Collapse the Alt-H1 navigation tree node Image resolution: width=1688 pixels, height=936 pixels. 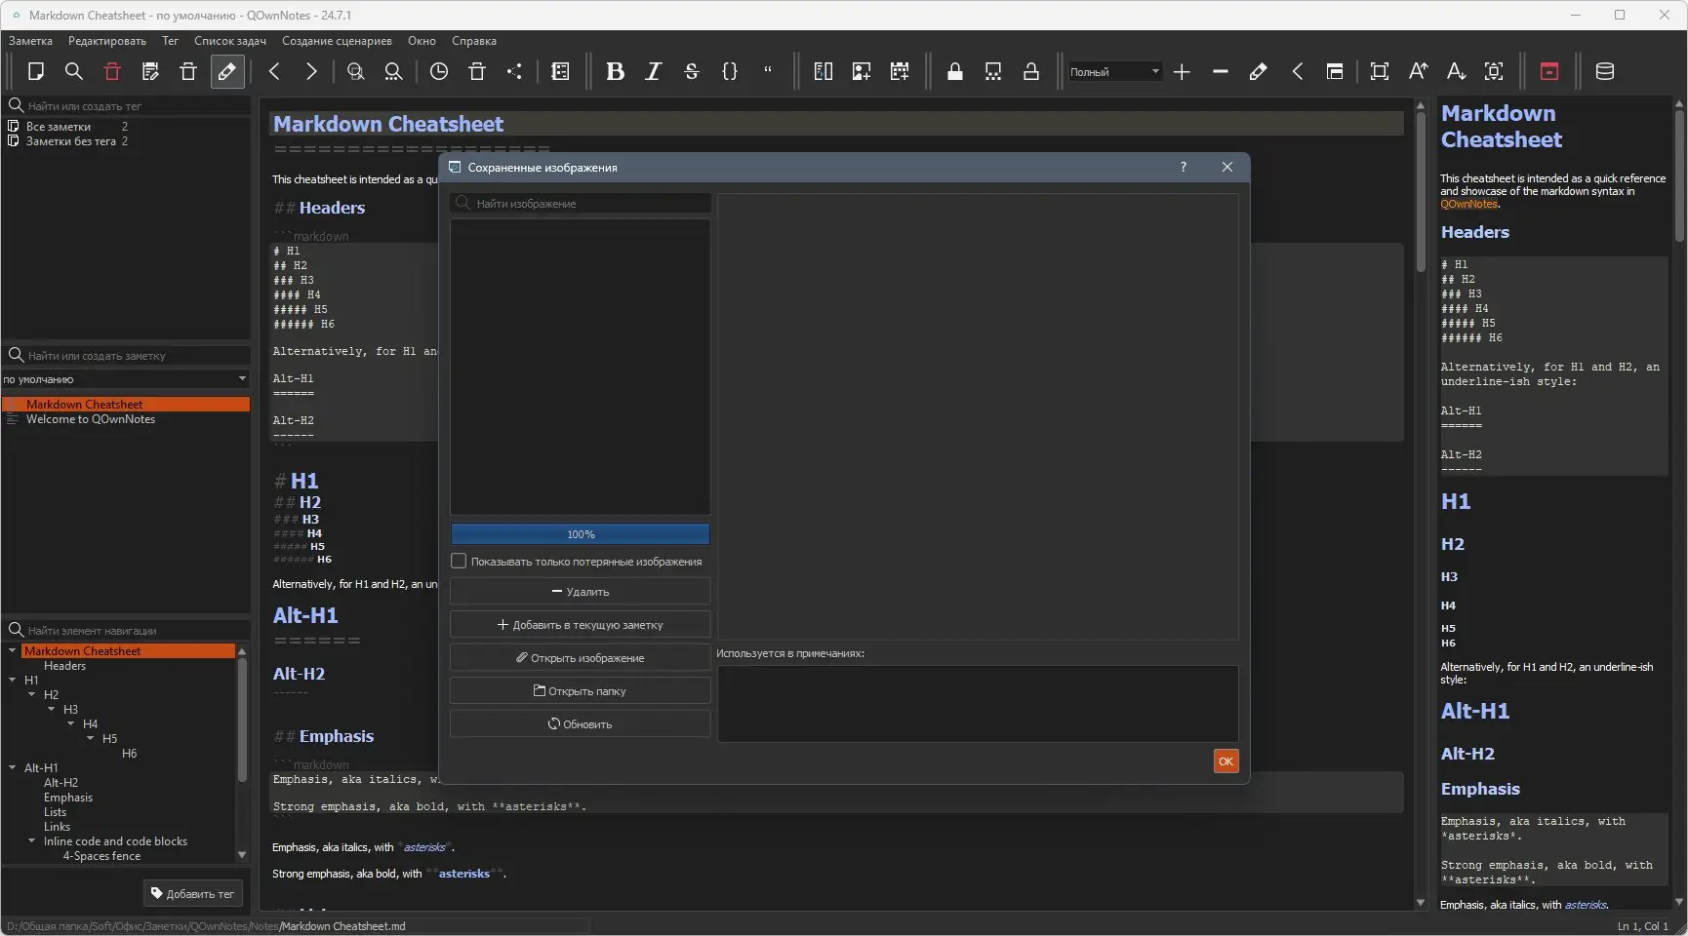click(13, 768)
